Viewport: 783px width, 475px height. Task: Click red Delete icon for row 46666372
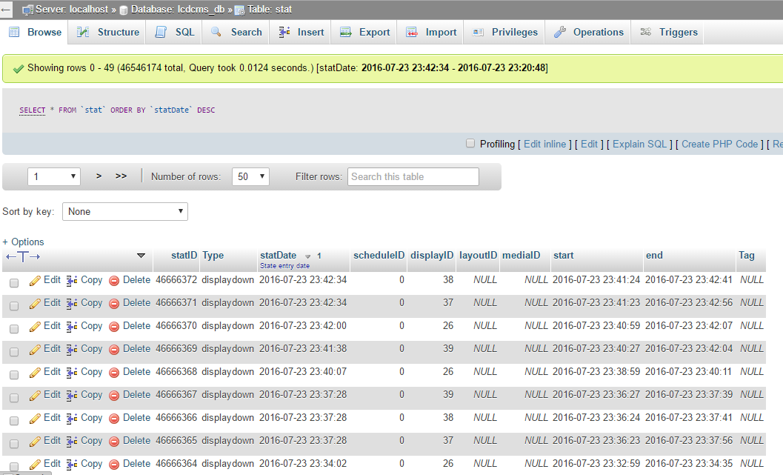114,281
